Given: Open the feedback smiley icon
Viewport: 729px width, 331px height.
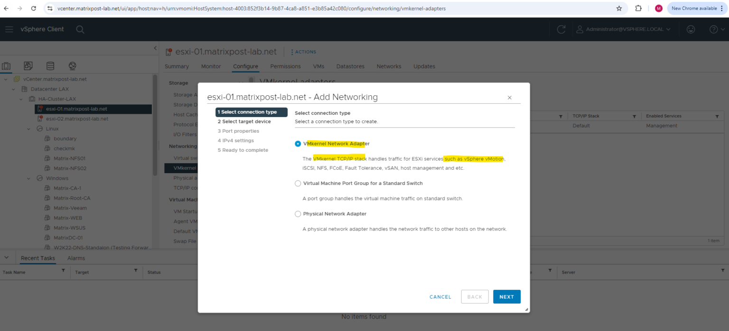Looking at the screenshot, I should [x=691, y=29].
